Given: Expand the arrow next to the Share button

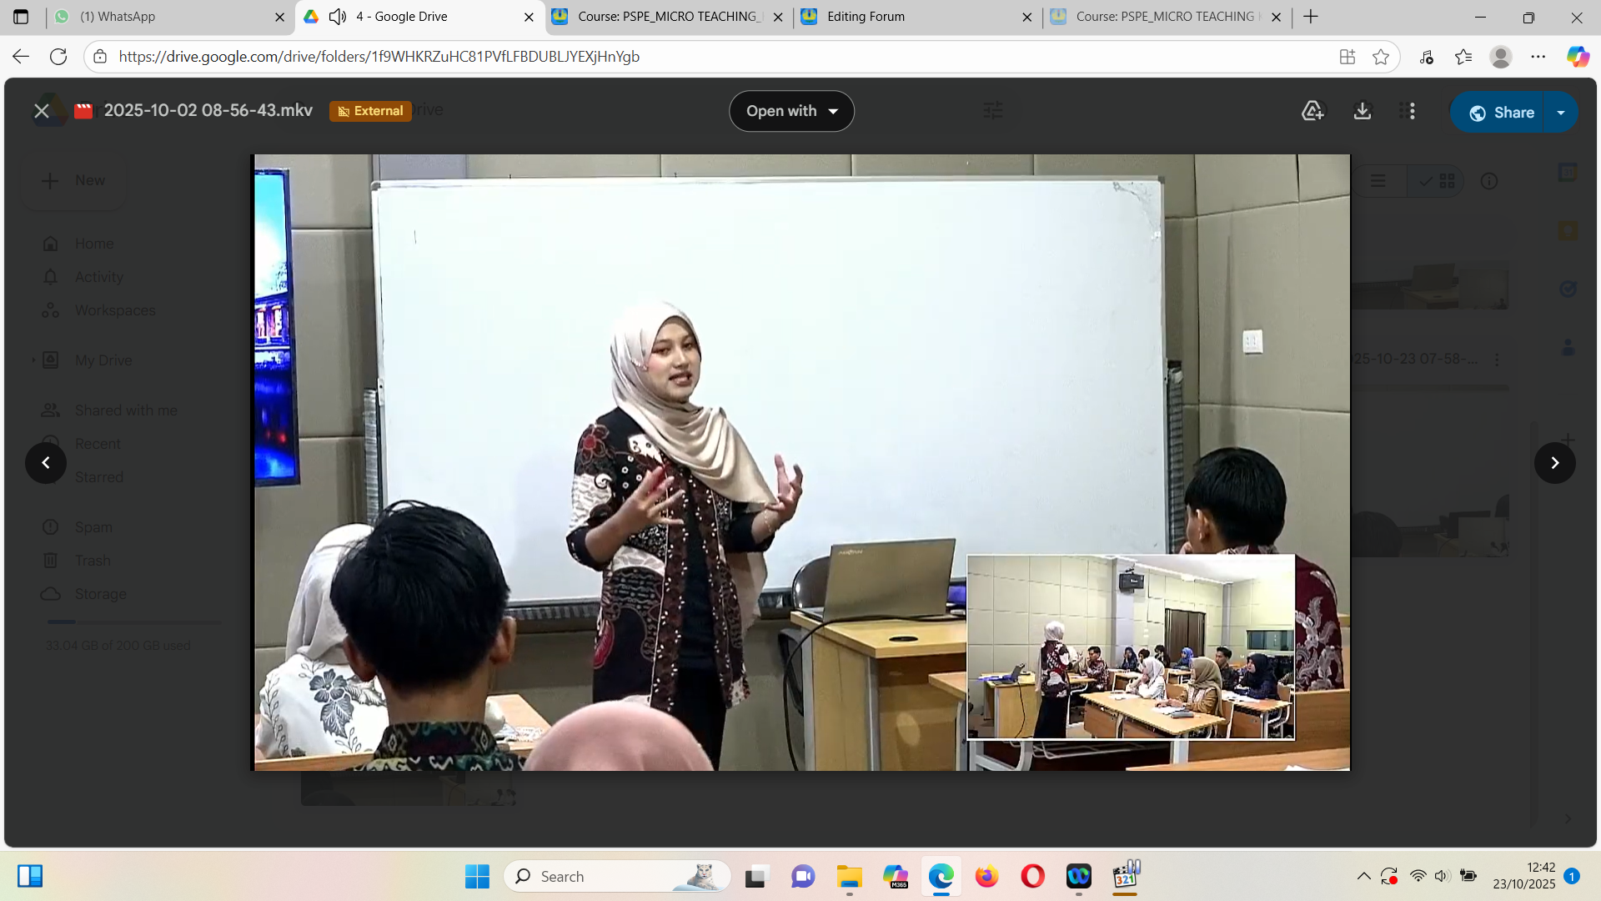Looking at the screenshot, I should click(x=1560, y=113).
